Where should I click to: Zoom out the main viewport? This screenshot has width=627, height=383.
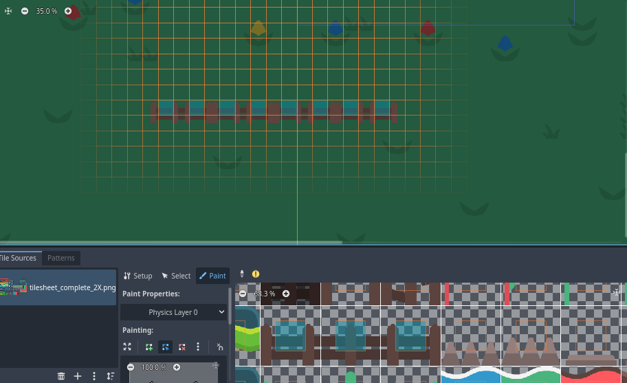pos(25,11)
